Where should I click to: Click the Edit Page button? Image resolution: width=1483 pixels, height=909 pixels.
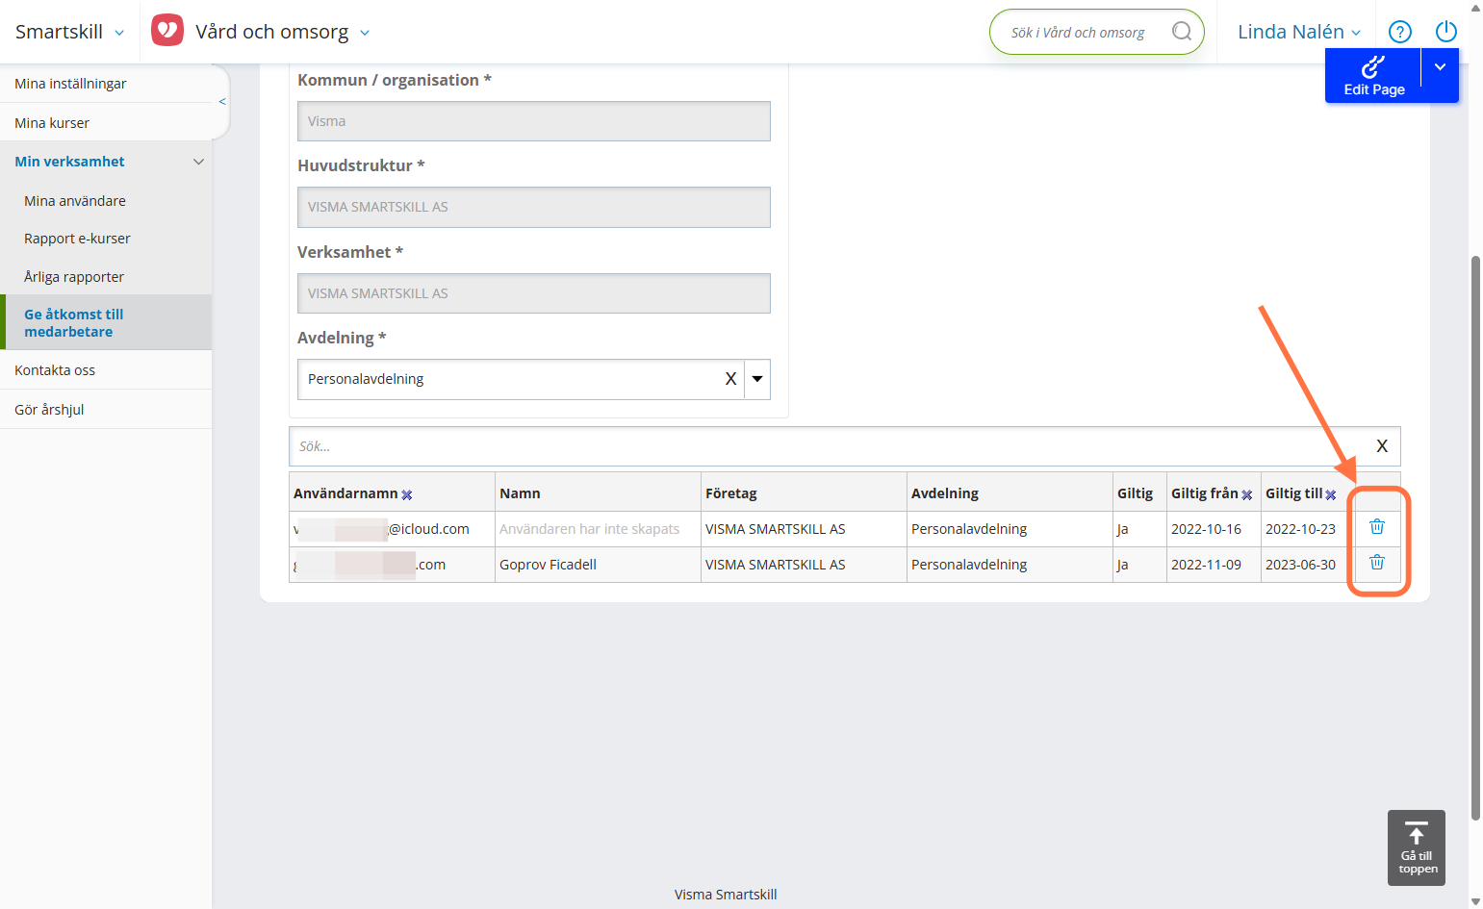coord(1373,76)
